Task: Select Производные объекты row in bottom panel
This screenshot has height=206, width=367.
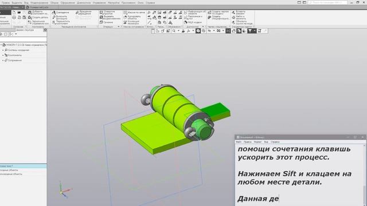Action: 23,174
